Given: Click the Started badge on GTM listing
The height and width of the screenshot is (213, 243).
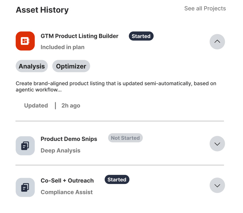Looking at the screenshot, I should 141,36.
